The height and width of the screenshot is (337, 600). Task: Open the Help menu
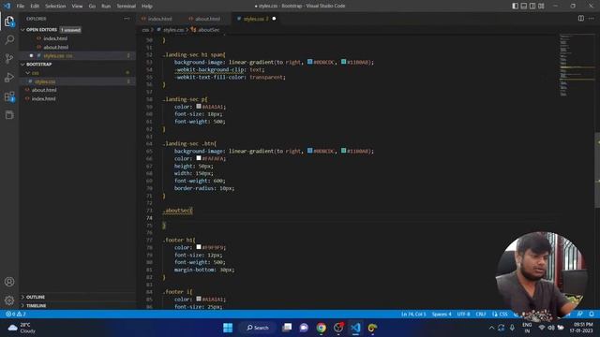coord(147,7)
